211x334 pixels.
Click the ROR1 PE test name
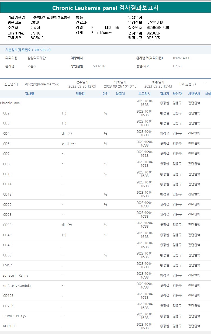click(10, 326)
